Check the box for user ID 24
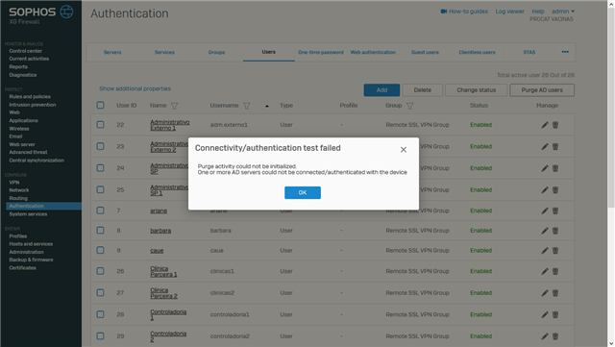The height and width of the screenshot is (347, 615). 100,167
